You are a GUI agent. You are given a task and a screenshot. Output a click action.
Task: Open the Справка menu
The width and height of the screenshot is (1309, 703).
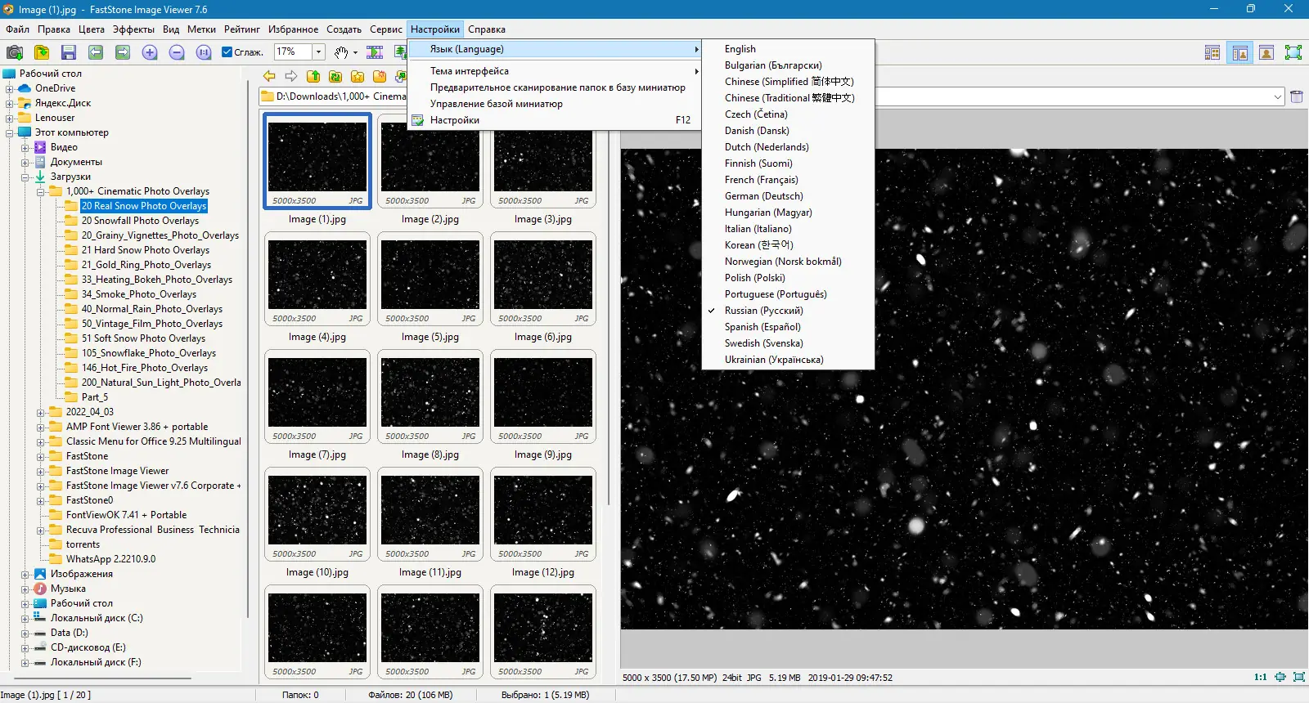click(486, 29)
